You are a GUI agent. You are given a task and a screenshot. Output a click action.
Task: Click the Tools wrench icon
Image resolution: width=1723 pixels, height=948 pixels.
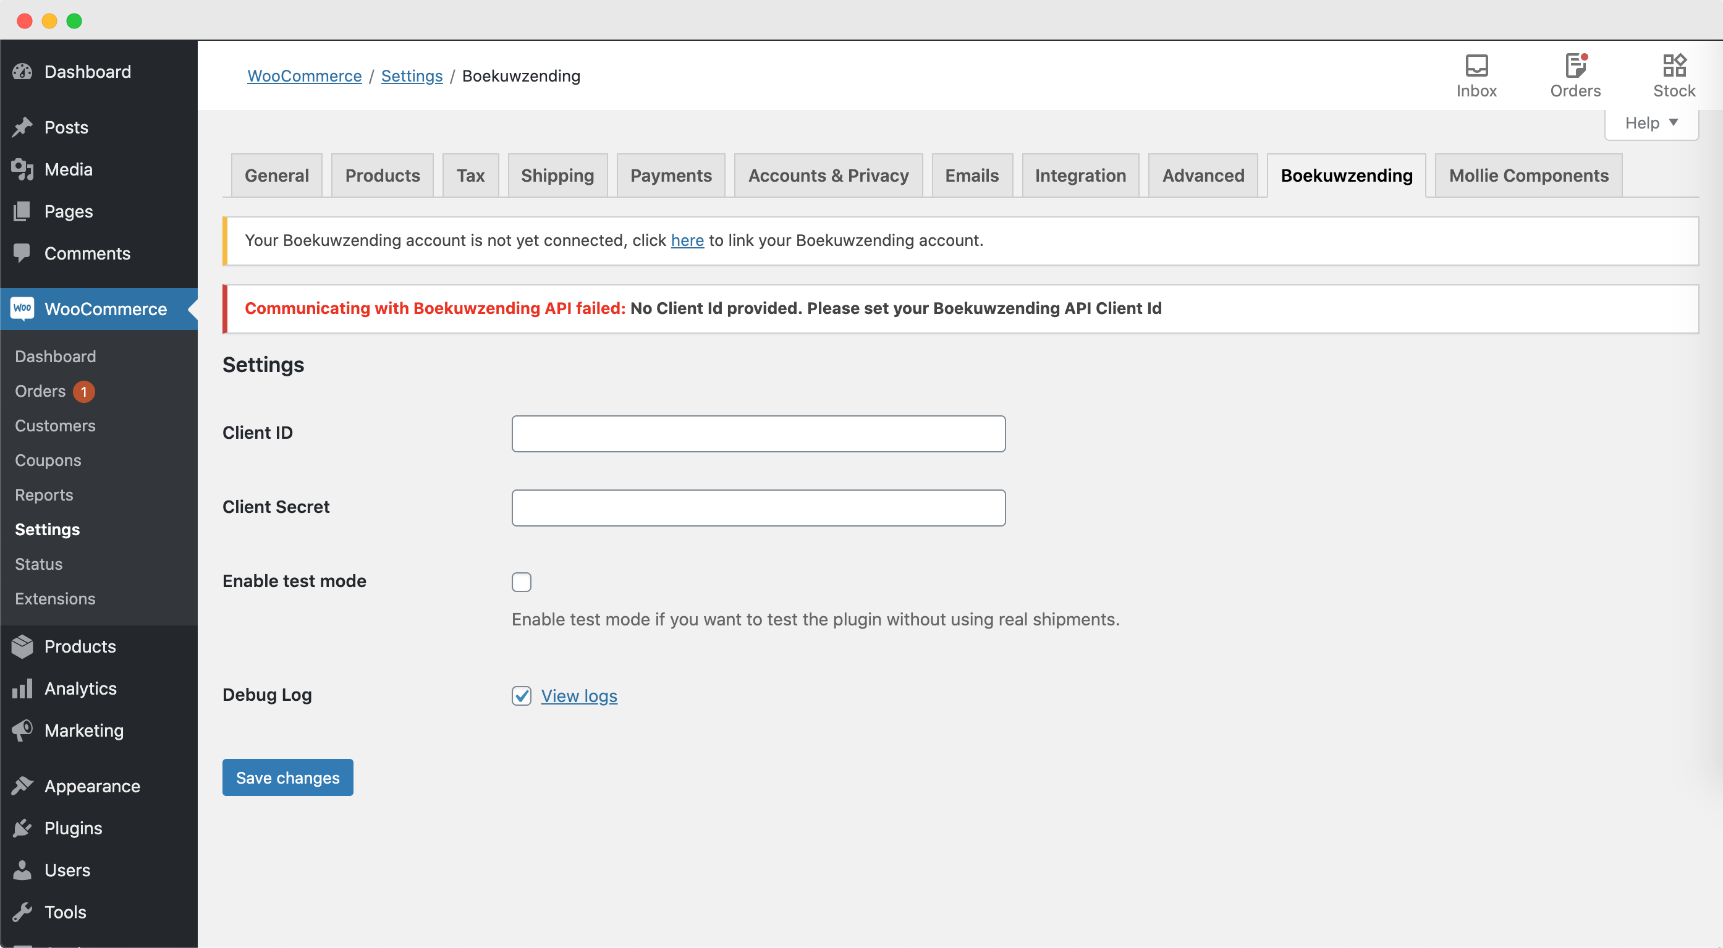[22, 911]
